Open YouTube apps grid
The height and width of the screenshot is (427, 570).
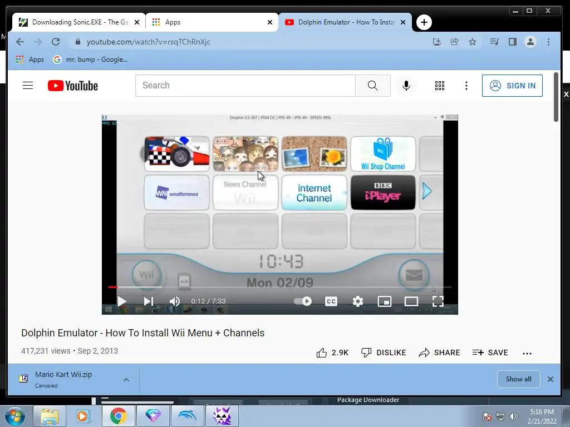pyautogui.click(x=440, y=85)
